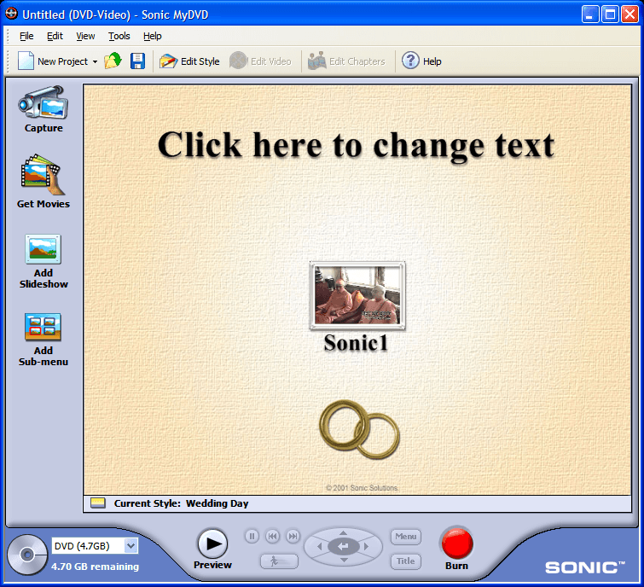Click the New Project toolbar button
This screenshot has width=644, height=587.
[53, 61]
